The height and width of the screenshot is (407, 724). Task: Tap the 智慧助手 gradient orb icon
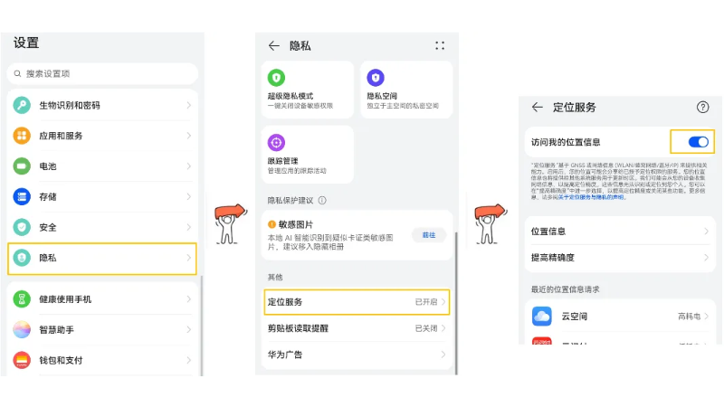[x=22, y=329]
